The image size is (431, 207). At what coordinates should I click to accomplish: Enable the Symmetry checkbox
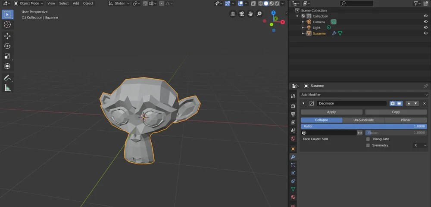[368, 145]
